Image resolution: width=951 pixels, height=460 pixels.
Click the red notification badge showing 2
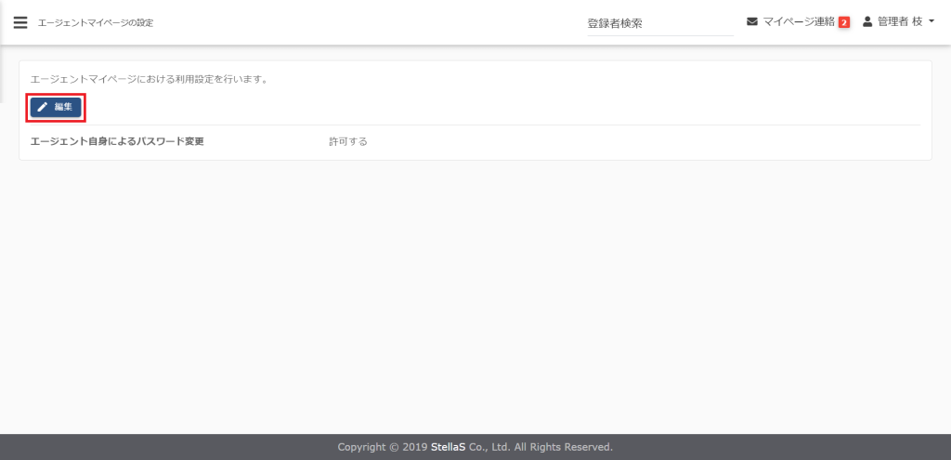point(844,22)
